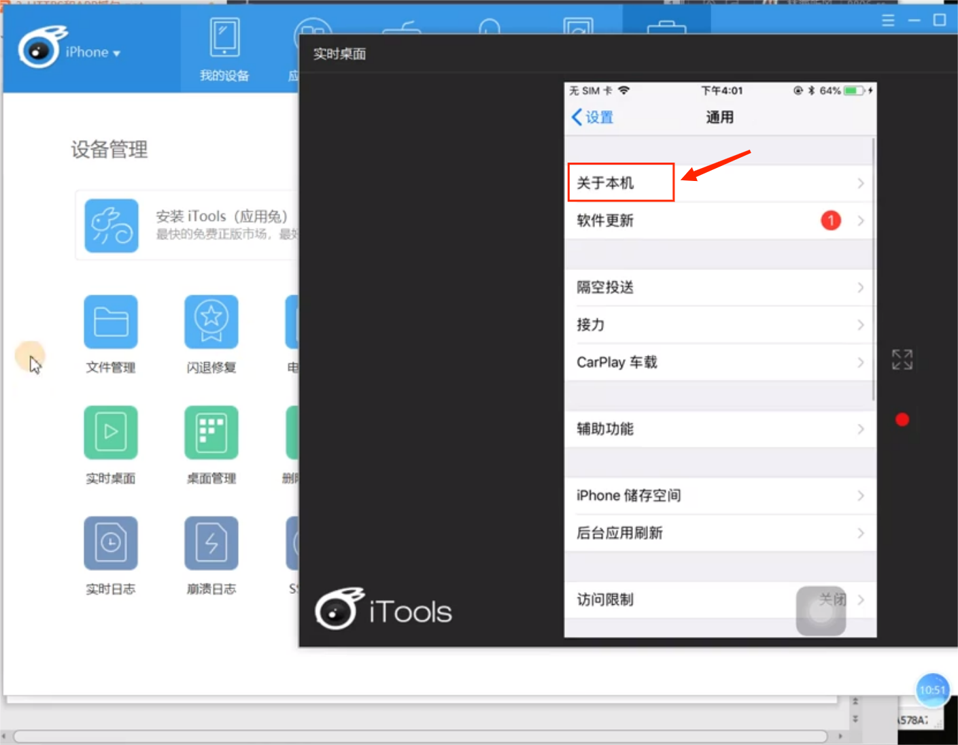Open the hamburger menu in the title bar
The width and height of the screenshot is (958, 745).
888,20
